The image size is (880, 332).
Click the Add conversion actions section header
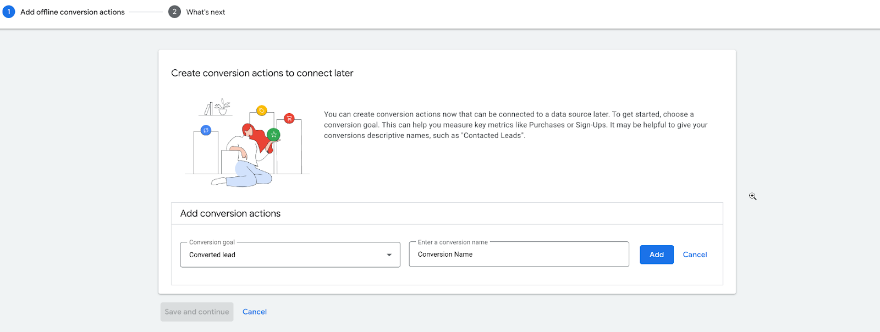pyautogui.click(x=230, y=213)
